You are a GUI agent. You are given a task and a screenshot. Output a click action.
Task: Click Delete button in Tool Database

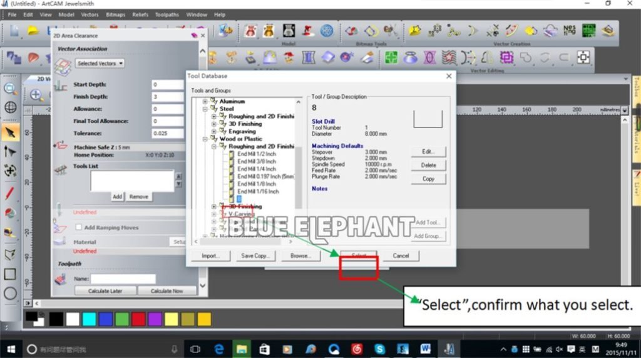point(428,166)
